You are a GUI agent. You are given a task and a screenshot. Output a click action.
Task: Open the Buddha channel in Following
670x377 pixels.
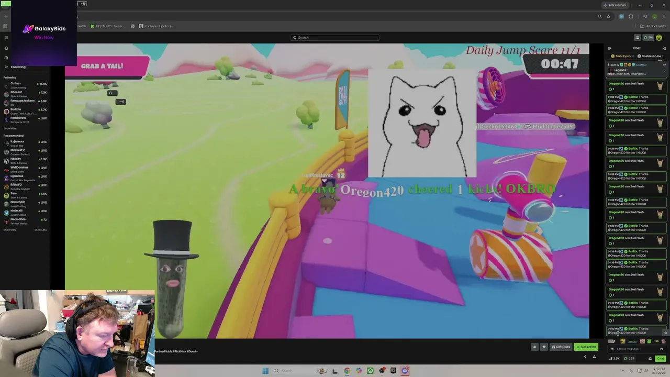(x=25, y=110)
